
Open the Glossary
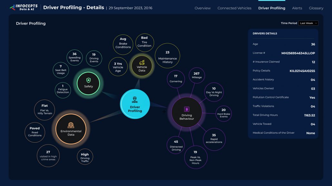316,8
